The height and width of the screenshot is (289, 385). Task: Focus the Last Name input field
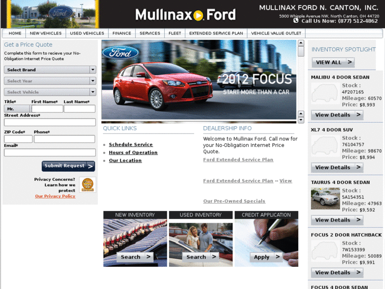79,109
